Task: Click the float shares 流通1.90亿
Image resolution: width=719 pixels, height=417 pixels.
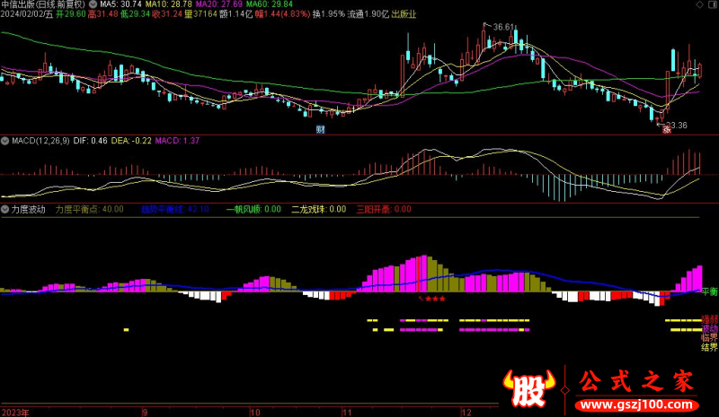Action: (x=368, y=14)
